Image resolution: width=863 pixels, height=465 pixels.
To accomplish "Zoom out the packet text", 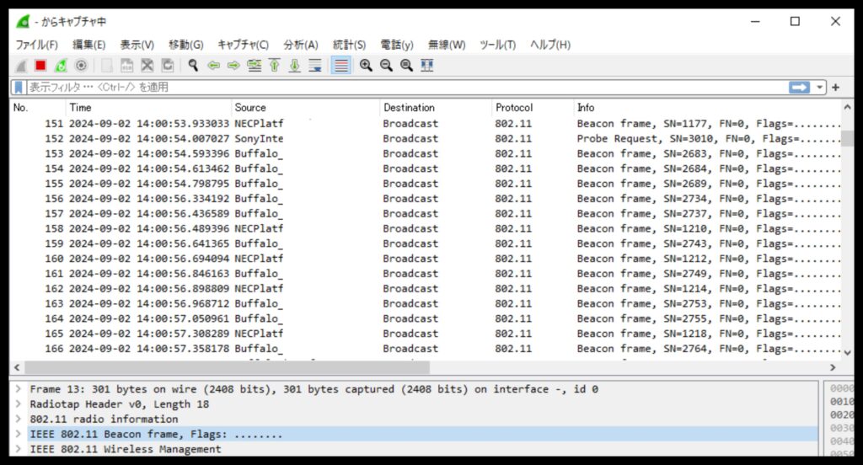I will 386,66.
